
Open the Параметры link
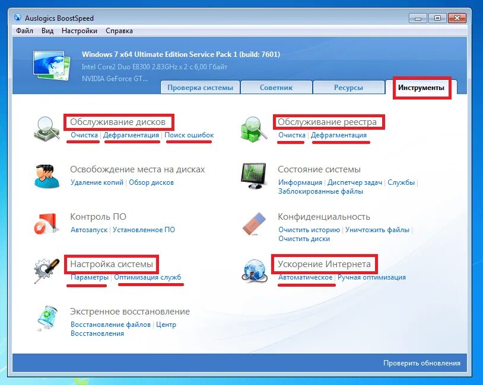tap(90, 277)
